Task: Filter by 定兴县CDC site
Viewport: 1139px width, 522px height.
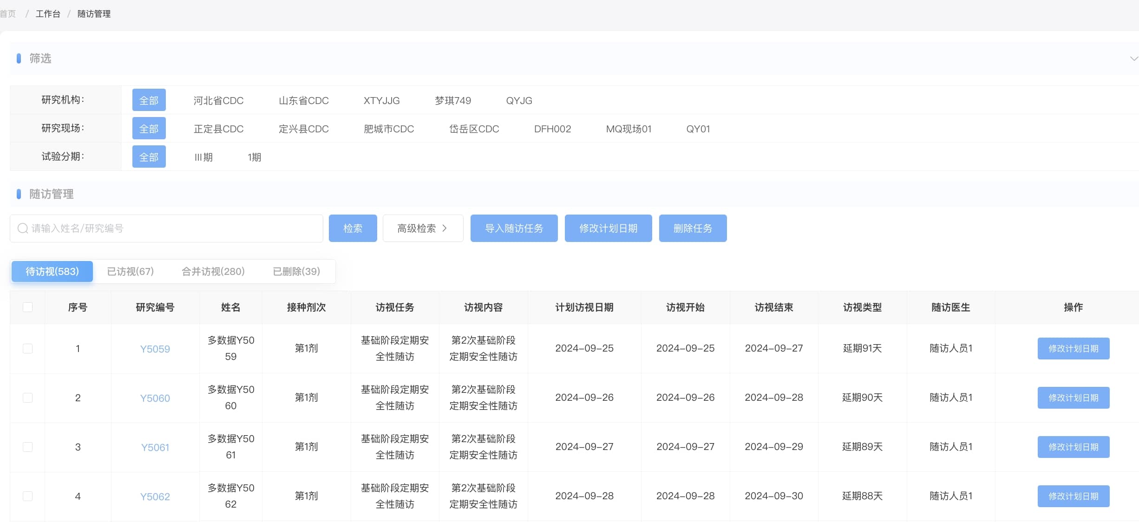Action: point(304,129)
